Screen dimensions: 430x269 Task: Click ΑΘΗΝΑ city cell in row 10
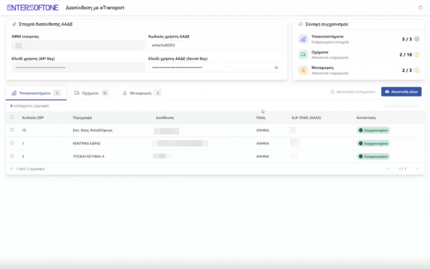[263, 131]
